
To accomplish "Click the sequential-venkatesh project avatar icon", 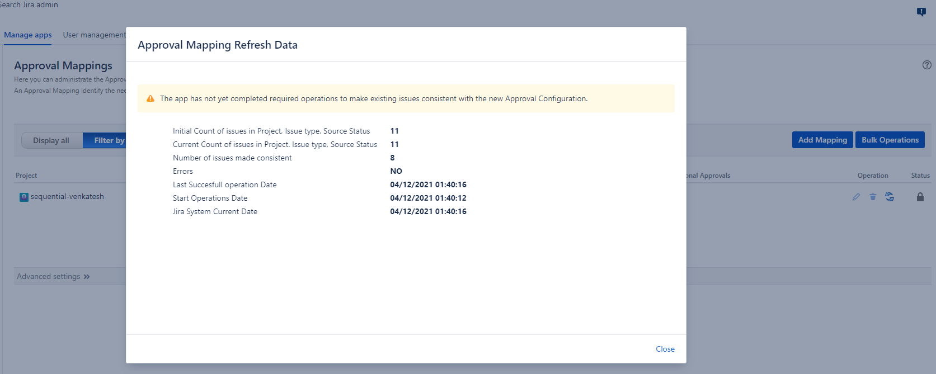I will (x=24, y=197).
